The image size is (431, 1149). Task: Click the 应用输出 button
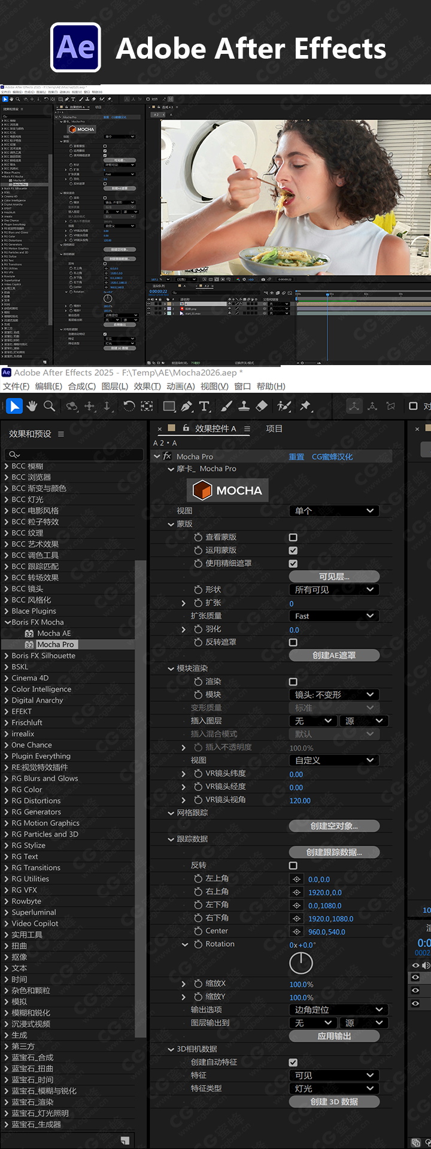click(x=334, y=1036)
